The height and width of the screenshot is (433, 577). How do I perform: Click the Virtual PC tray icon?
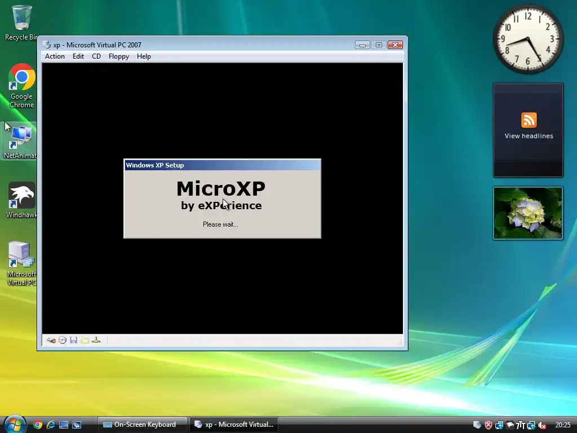(x=477, y=425)
